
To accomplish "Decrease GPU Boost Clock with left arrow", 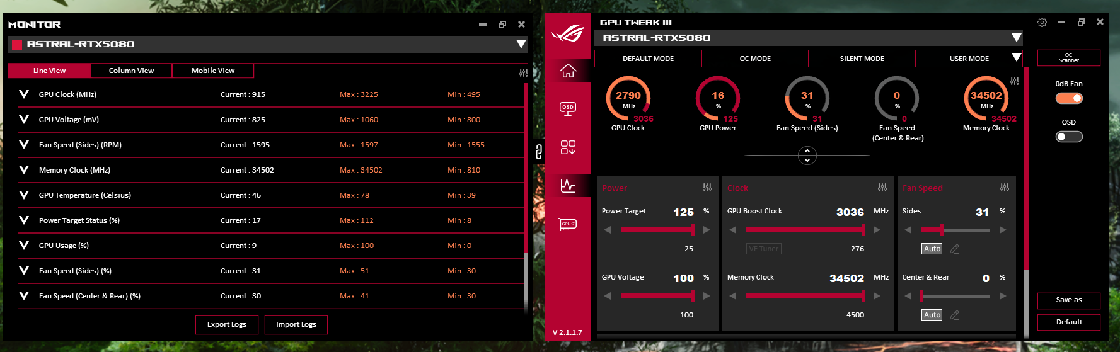I will pyautogui.click(x=733, y=230).
